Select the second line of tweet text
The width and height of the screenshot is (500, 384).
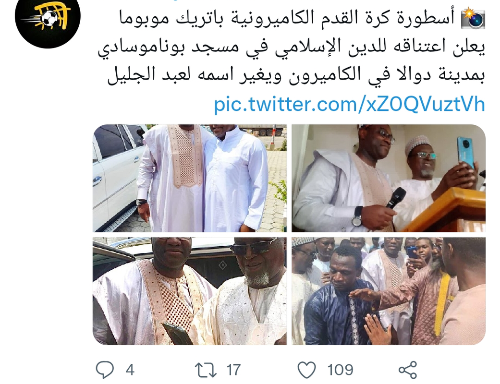coord(292,47)
